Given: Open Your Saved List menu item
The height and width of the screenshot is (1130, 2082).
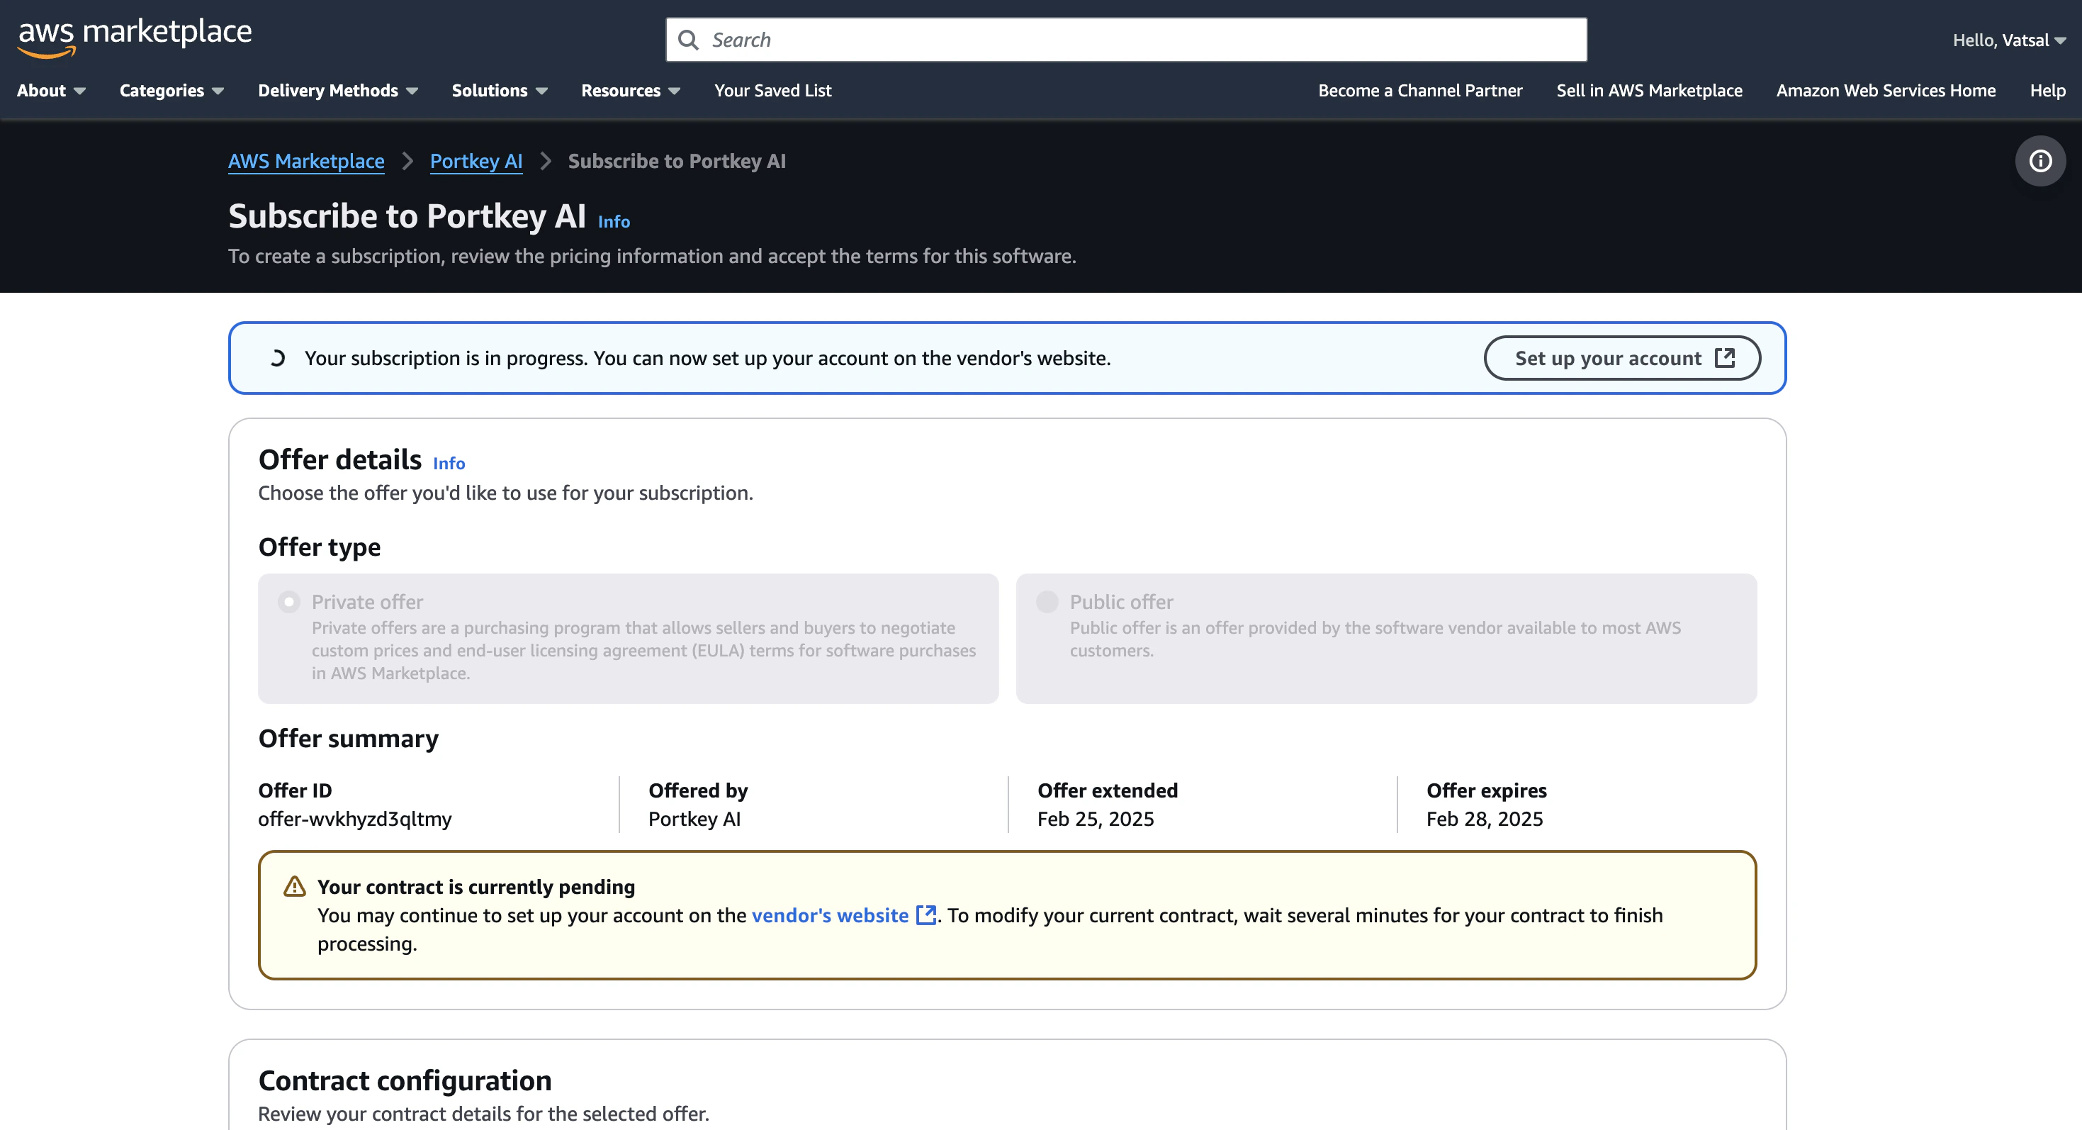Looking at the screenshot, I should point(772,91).
